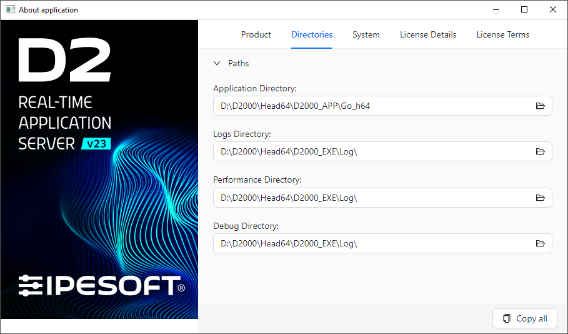Collapse the Paths section chevron
Viewport: 568px width, 334px height.
coord(217,63)
